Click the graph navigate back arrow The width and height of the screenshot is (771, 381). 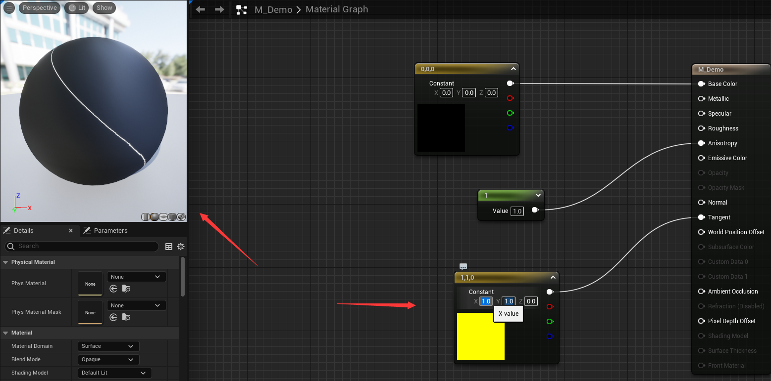[x=201, y=9]
